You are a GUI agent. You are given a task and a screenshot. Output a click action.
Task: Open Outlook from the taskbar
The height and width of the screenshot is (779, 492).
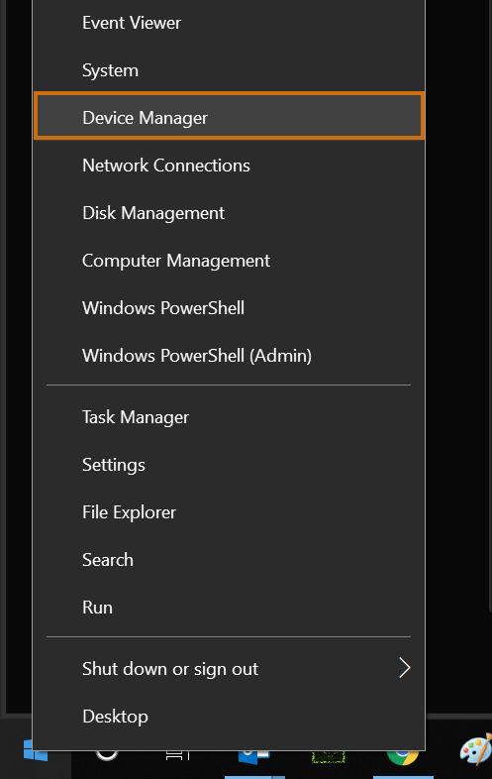tap(254, 757)
